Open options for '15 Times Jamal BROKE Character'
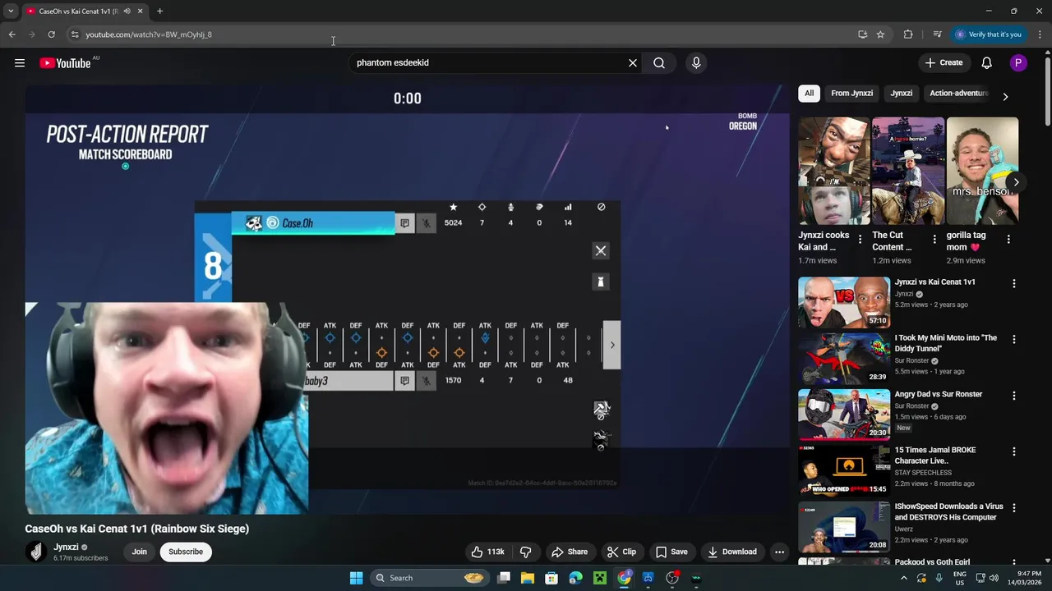The image size is (1052, 591). point(1013,451)
